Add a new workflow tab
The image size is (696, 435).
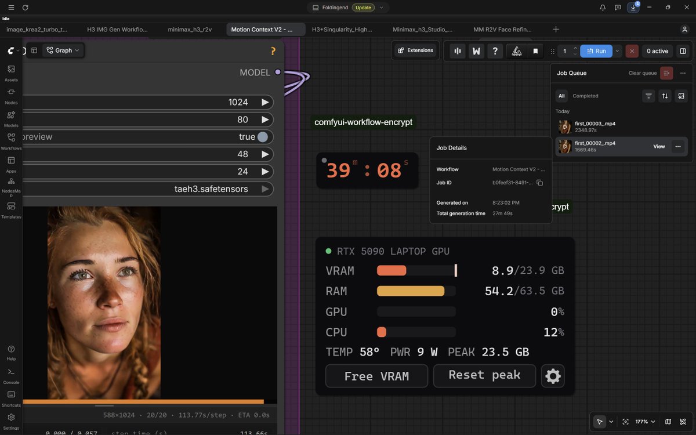coord(556,29)
